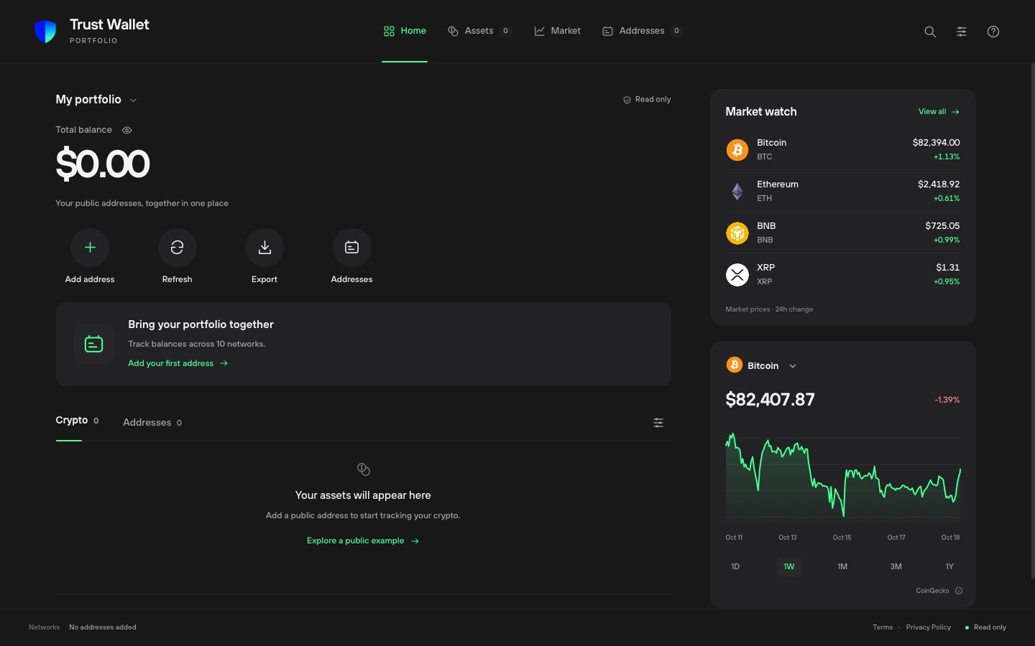
Task: Open the Bitcoin chart coin selector
Action: [x=762, y=365]
